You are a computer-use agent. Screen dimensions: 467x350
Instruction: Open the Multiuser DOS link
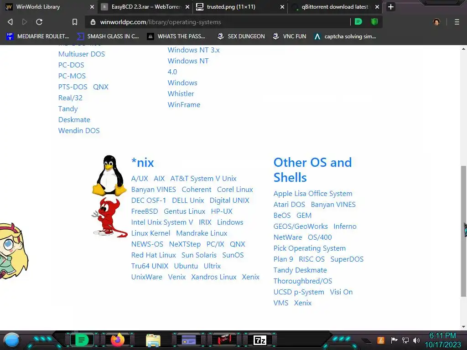82,54
